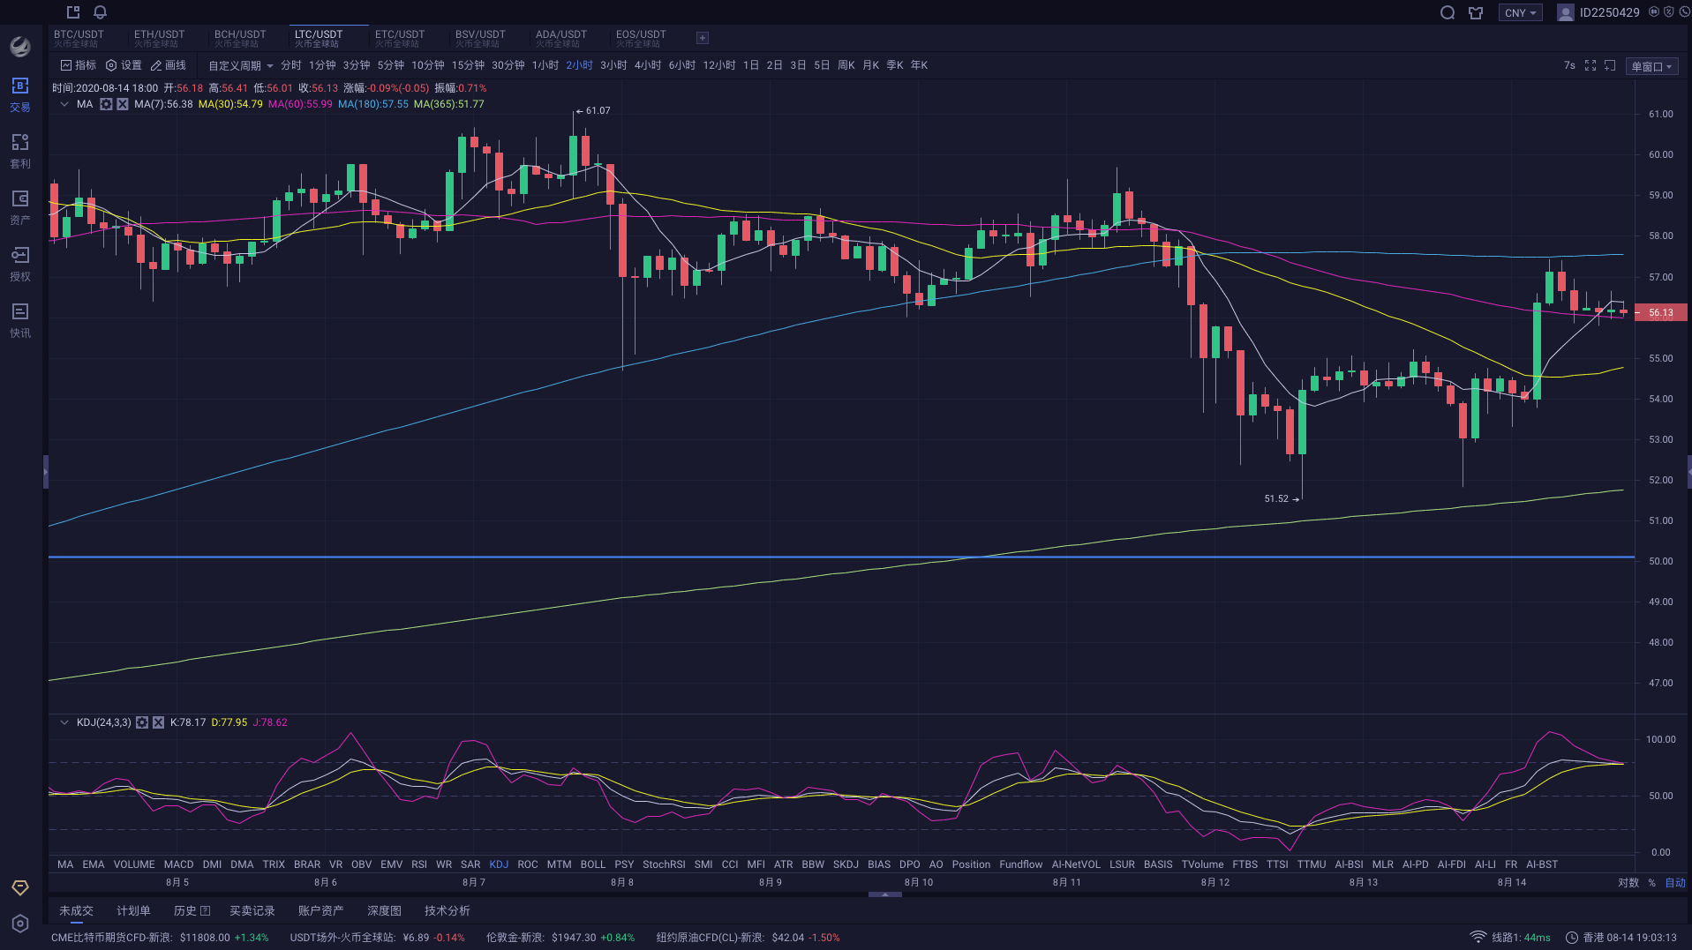
Task: Select the 1日 daily timeframe
Action: coord(749,64)
